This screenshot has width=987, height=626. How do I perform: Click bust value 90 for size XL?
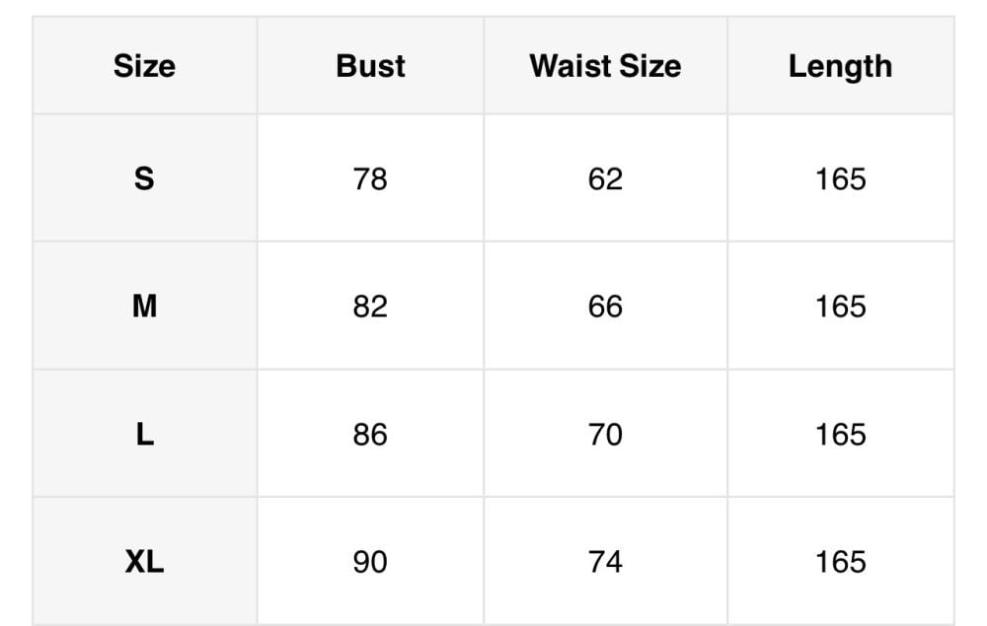(x=370, y=562)
